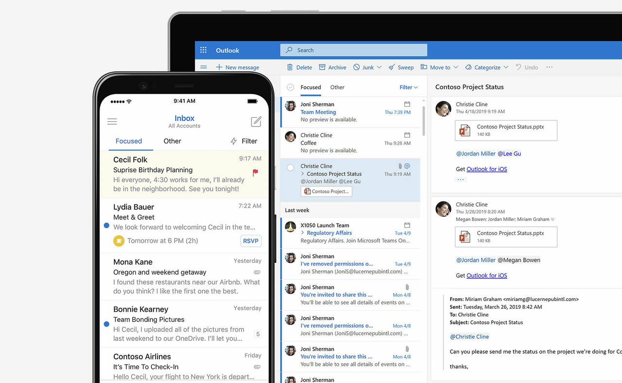Screen dimensions: 622x383
Task: Click the @Lee Gu mention link
Action: [x=509, y=154]
